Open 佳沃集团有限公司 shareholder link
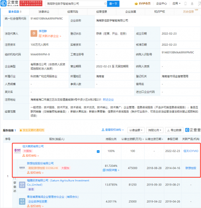 click(33, 146)
